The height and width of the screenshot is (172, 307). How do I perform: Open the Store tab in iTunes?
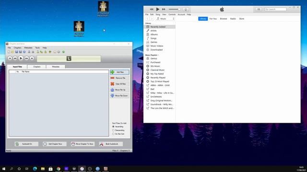[x=242, y=19]
